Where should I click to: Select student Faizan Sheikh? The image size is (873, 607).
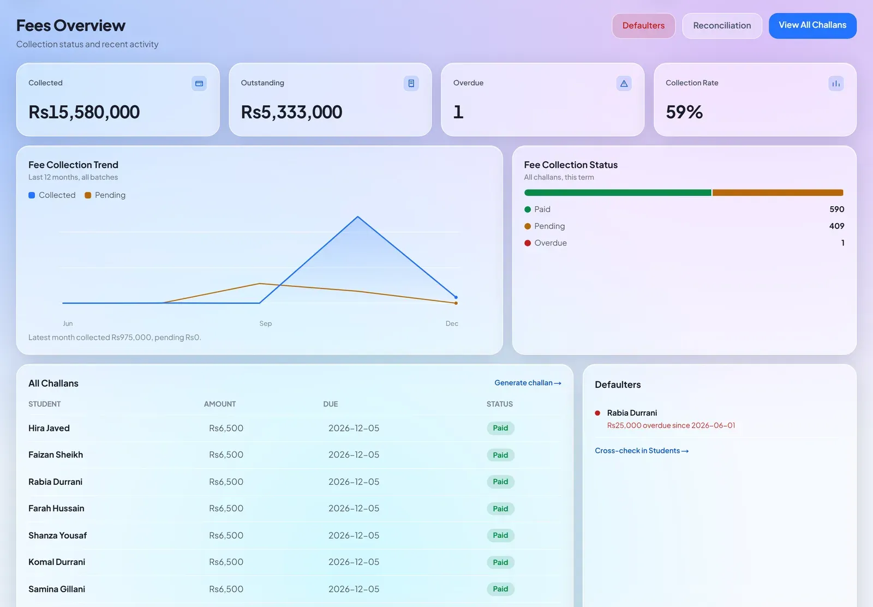(56, 455)
